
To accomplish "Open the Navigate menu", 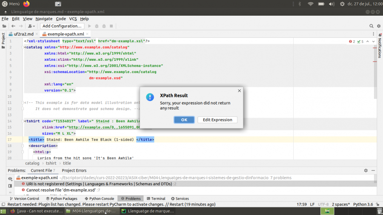I will coord(44,19).
